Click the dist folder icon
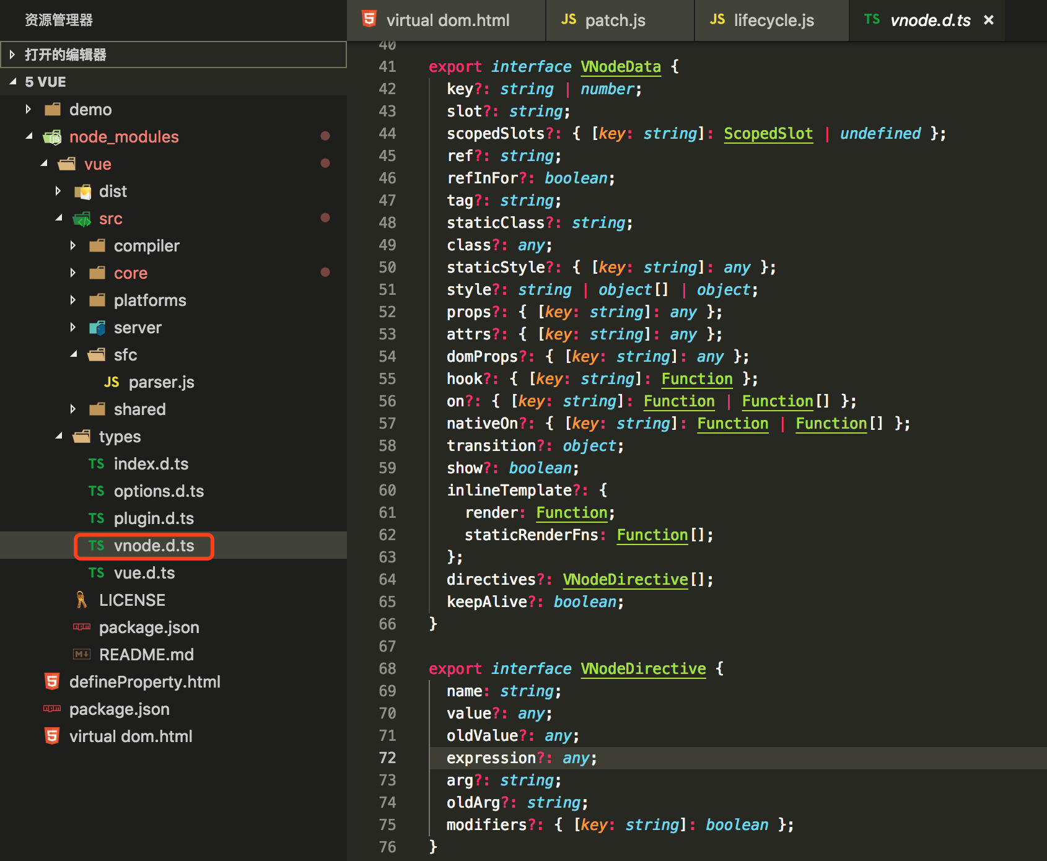Viewport: 1047px width, 861px height. 82,191
